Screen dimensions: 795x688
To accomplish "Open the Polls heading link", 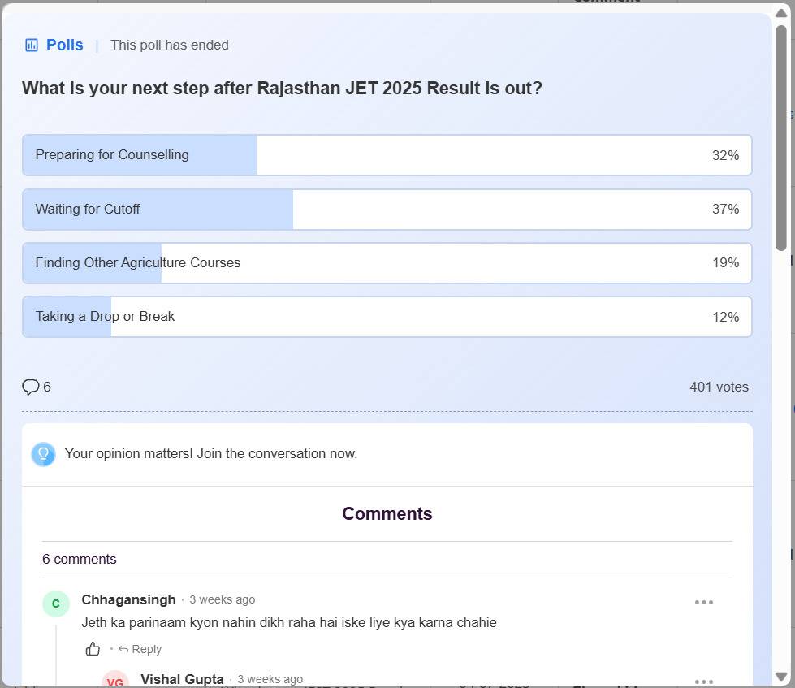I will point(64,45).
